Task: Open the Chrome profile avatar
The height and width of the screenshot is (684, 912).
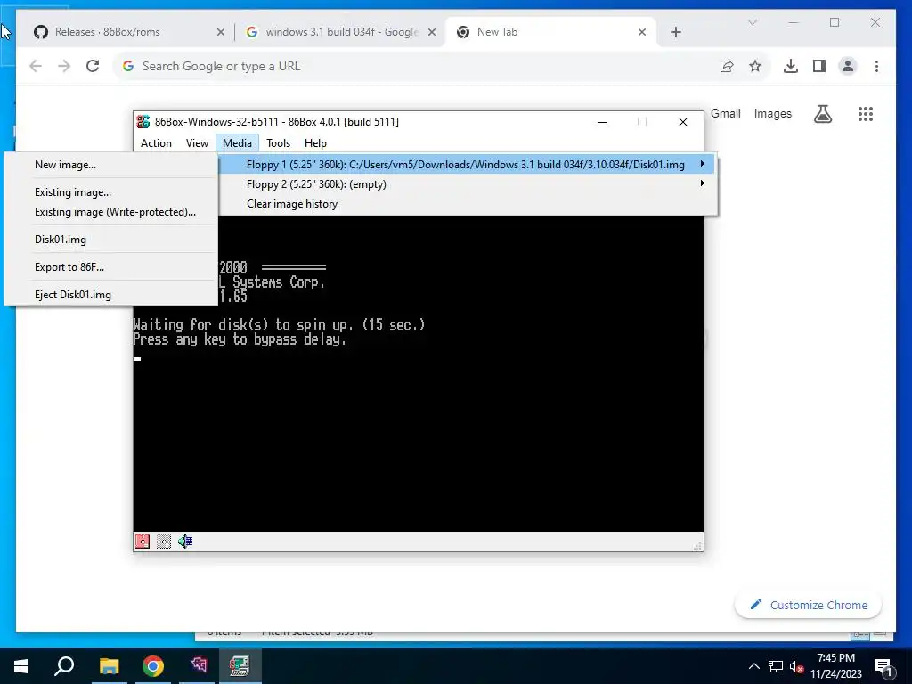Action: 848,66
